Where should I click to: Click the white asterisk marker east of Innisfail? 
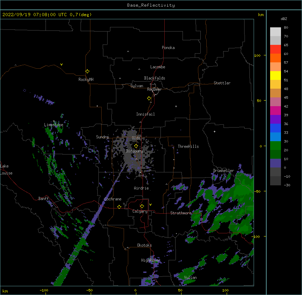176,106
